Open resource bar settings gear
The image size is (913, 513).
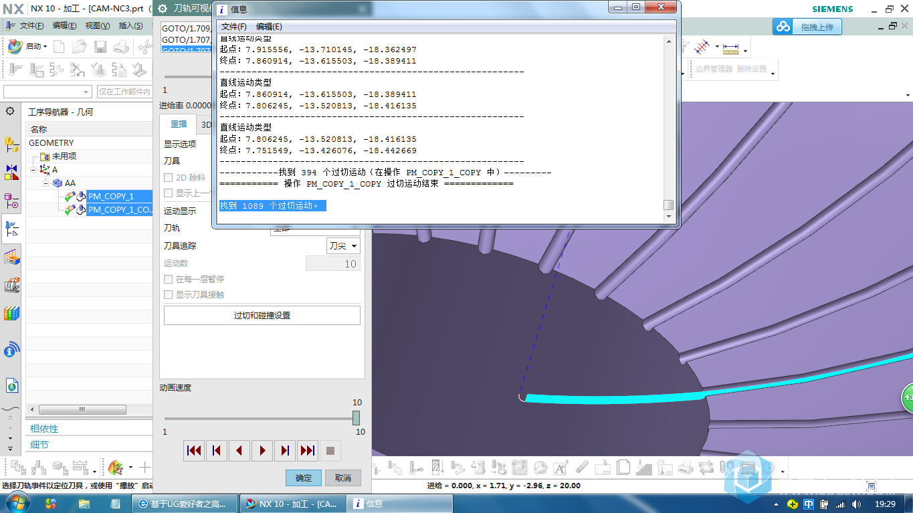tap(10, 112)
